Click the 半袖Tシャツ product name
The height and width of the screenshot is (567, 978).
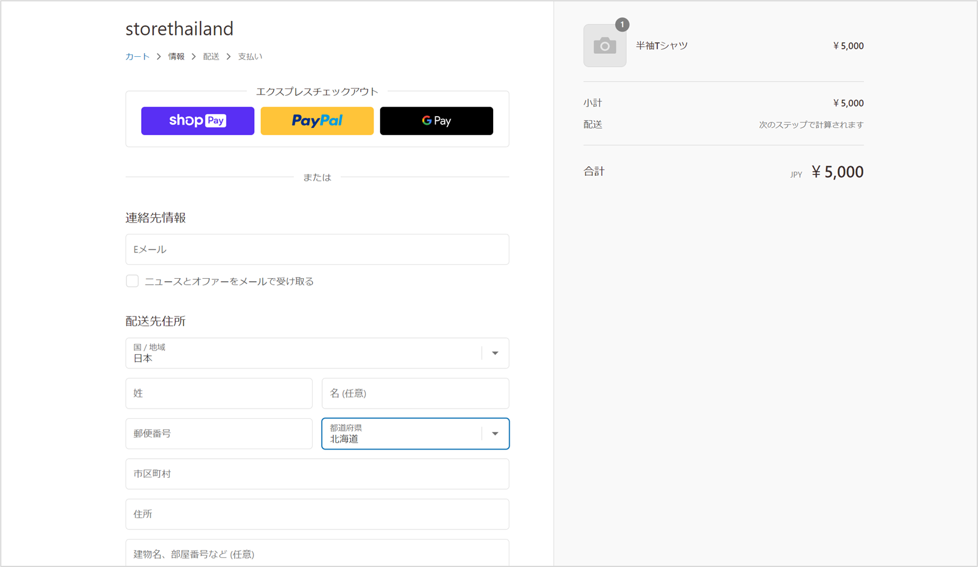(662, 45)
